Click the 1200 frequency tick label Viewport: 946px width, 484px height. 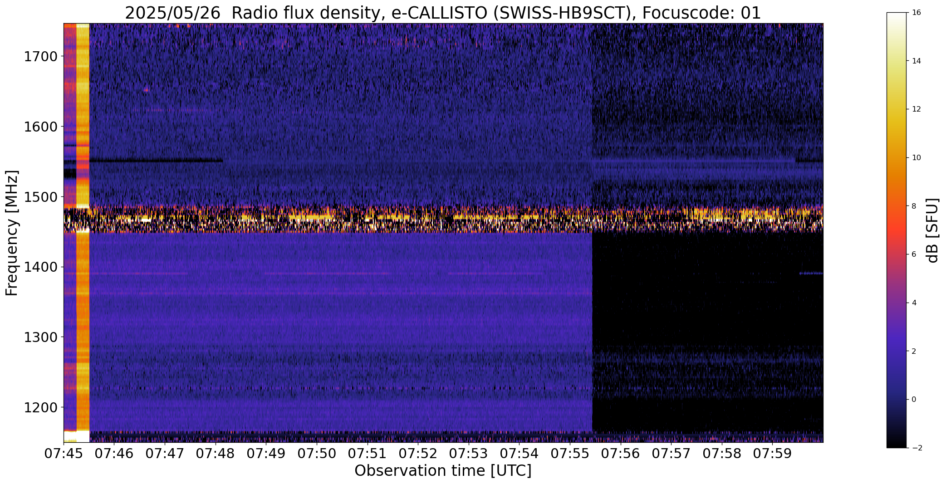[40, 407]
